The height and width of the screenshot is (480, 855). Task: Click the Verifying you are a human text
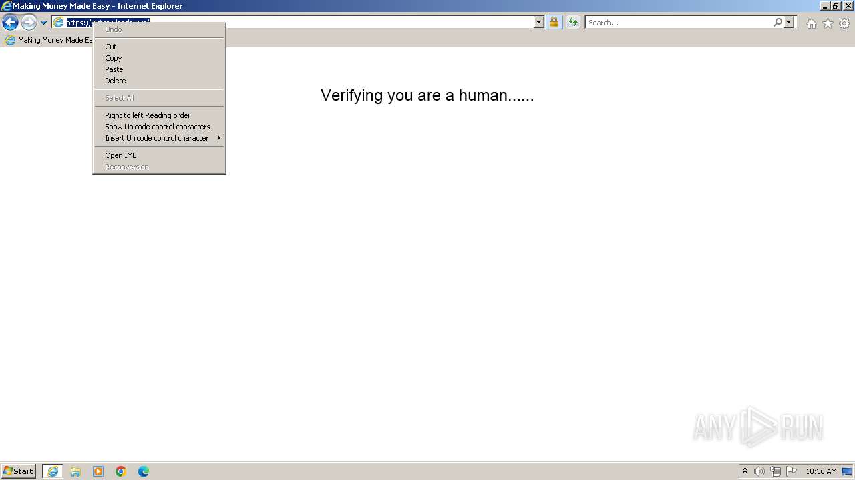point(427,95)
